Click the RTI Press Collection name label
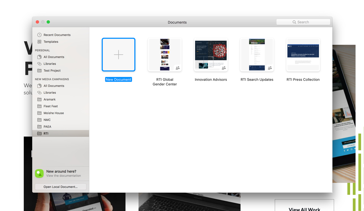The width and height of the screenshot is (364, 211). click(x=303, y=79)
